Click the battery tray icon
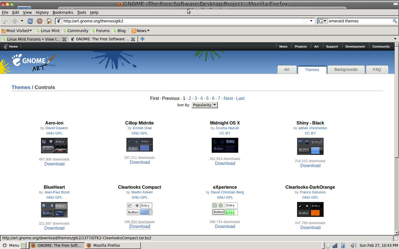Screen dimensions: 399x249 pos(343,245)
